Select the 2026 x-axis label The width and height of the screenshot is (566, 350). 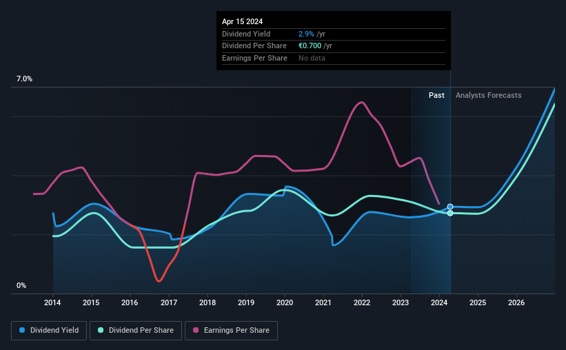click(x=516, y=302)
